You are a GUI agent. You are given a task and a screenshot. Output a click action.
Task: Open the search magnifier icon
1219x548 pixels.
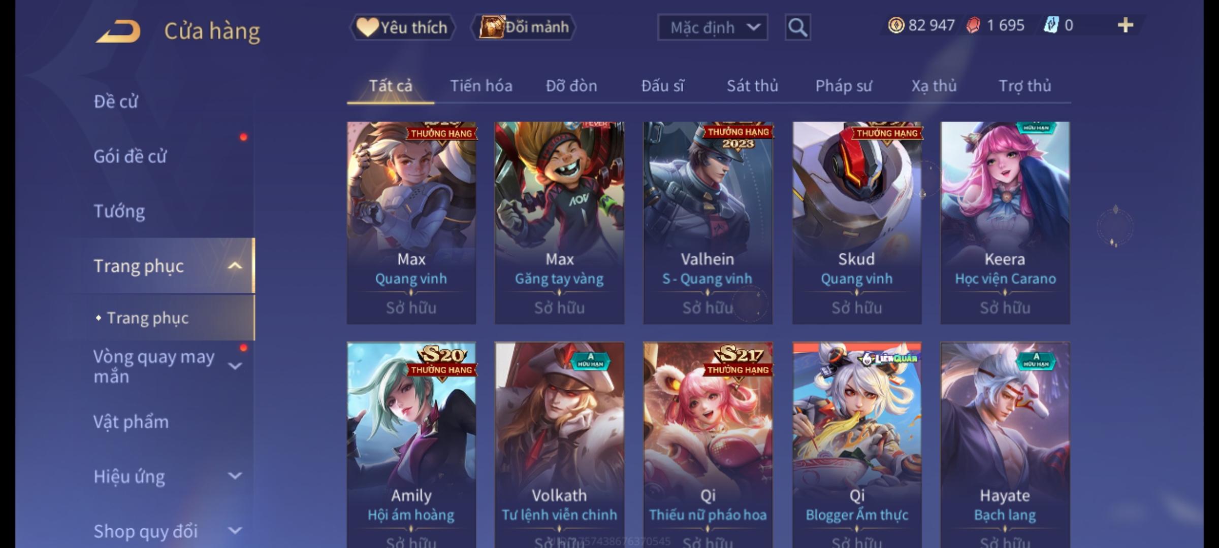[797, 27]
